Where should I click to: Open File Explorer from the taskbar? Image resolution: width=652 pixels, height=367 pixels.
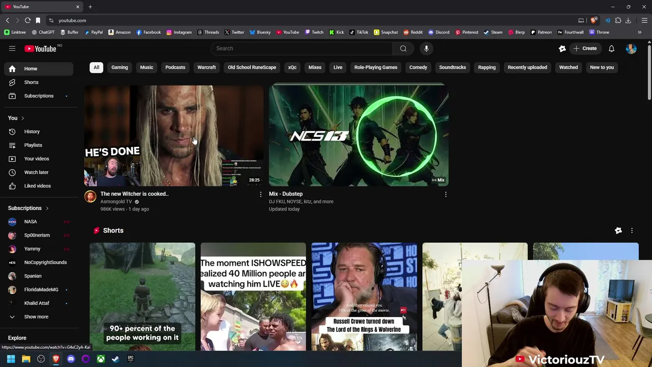point(26,359)
